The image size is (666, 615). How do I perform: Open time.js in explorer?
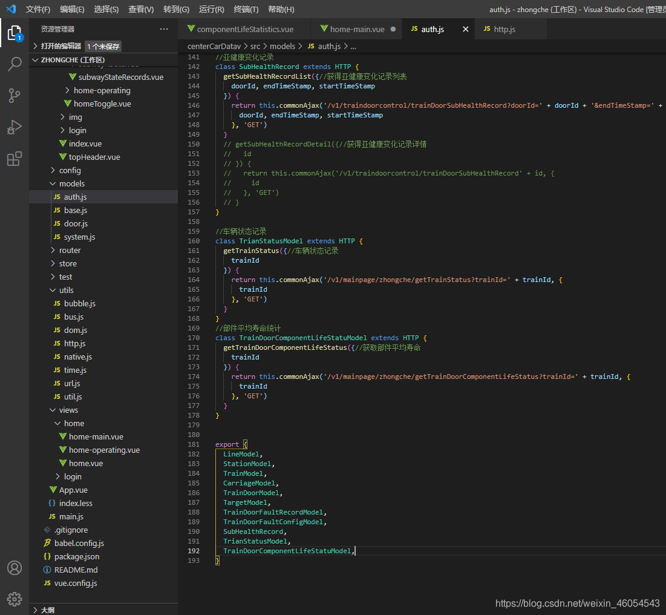75,370
